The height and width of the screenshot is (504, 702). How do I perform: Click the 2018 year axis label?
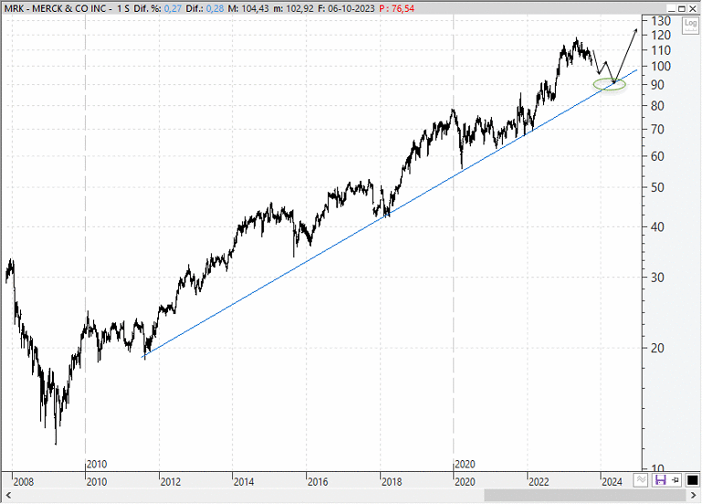[392, 482]
